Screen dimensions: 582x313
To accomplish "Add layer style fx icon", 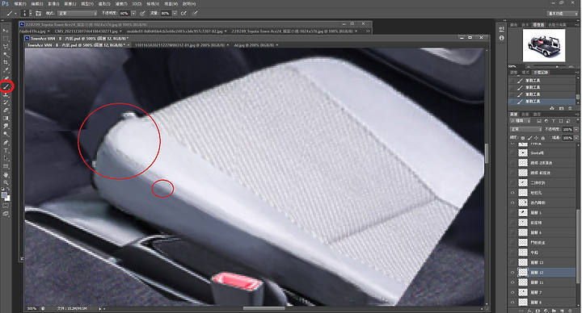I will point(529,311).
